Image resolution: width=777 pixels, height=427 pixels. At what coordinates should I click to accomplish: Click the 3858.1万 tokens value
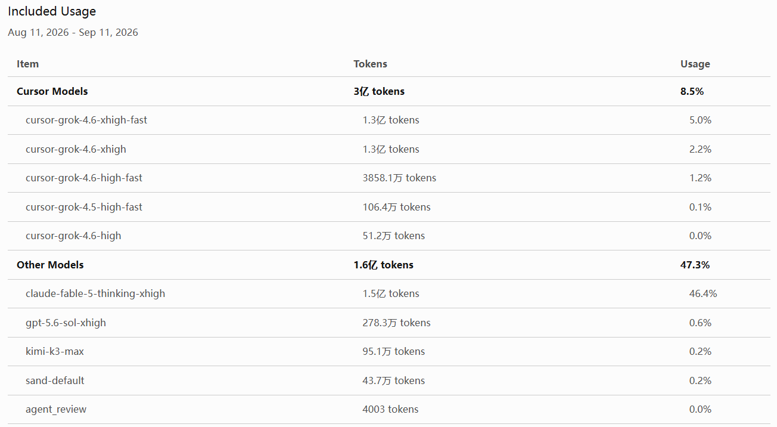click(399, 178)
